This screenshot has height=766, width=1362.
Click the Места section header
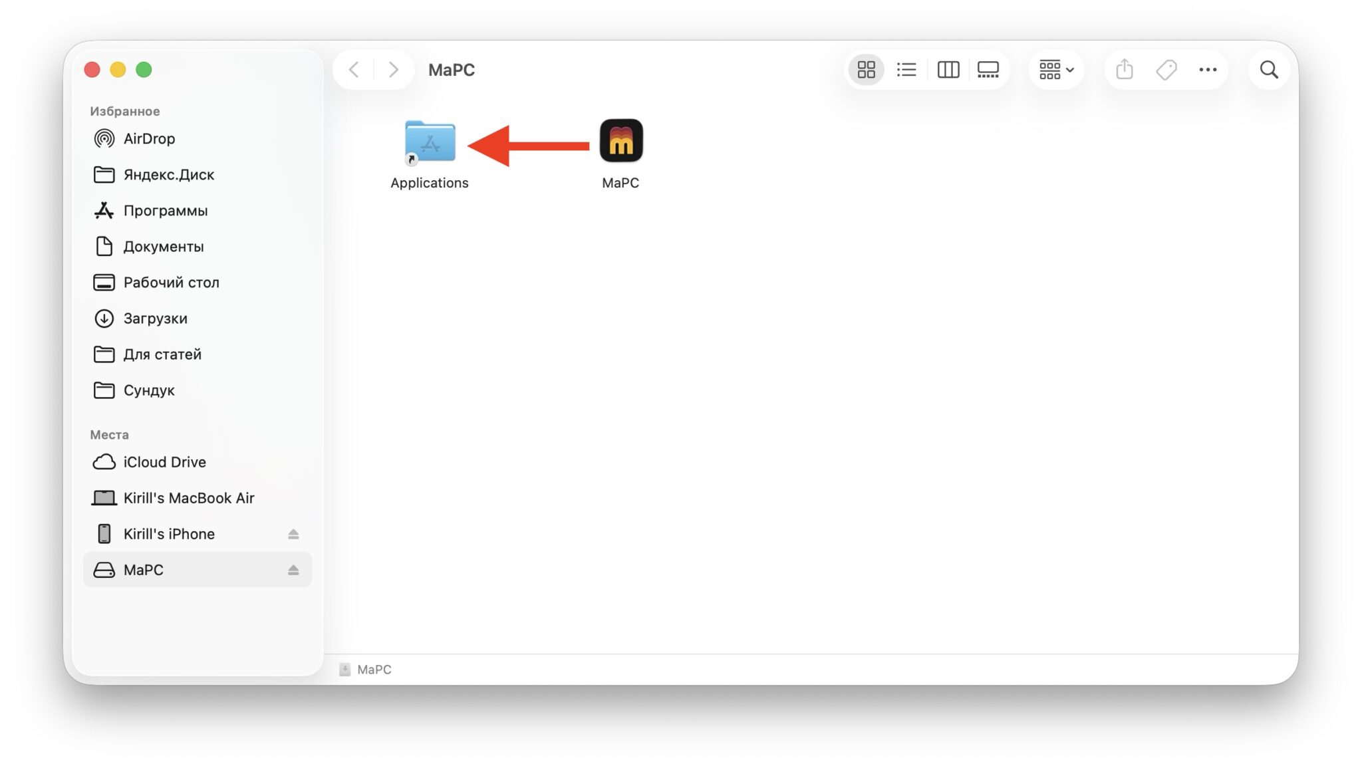110,434
